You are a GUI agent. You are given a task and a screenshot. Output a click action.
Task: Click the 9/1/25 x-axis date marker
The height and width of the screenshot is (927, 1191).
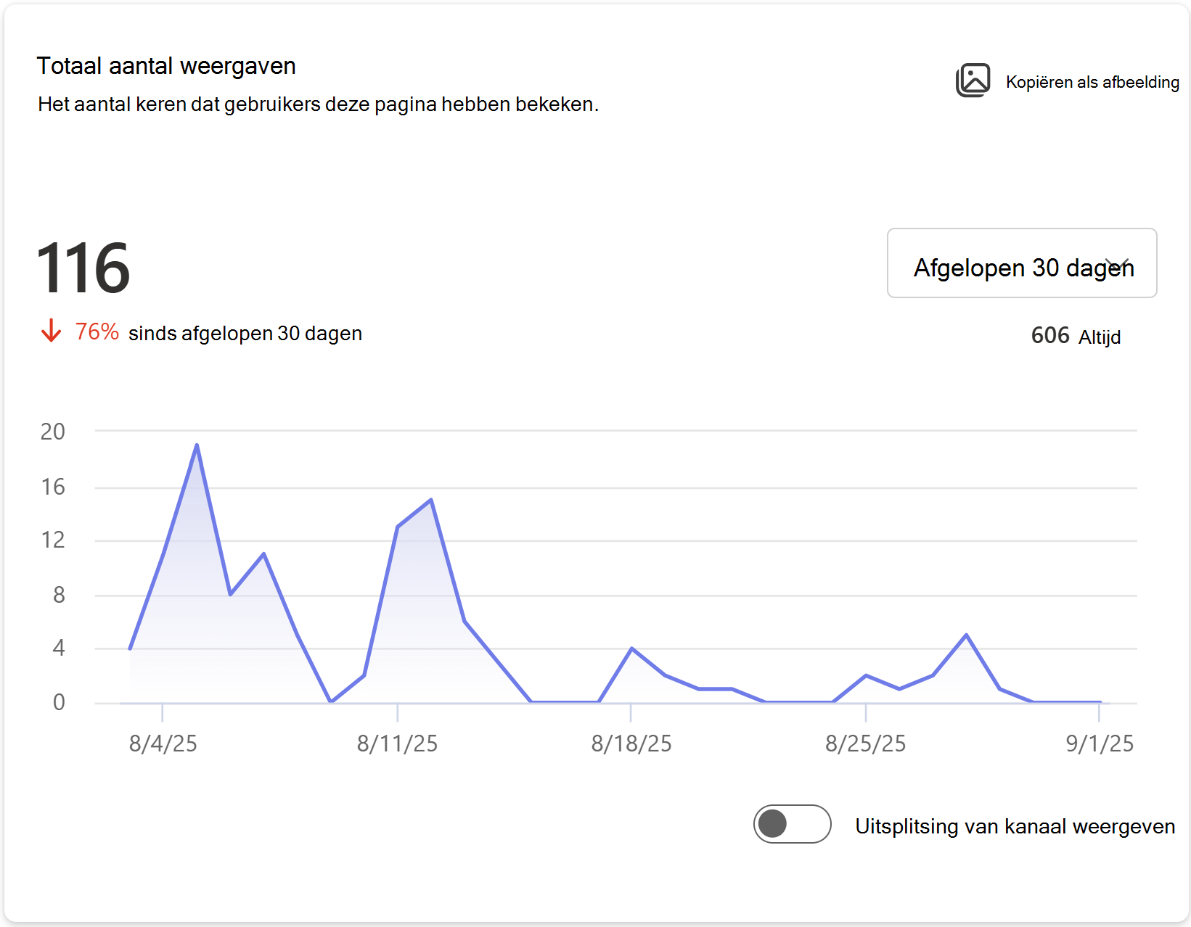pos(1100,743)
